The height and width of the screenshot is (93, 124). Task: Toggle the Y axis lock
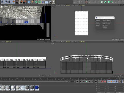pyautogui.click(x=6, y=2)
